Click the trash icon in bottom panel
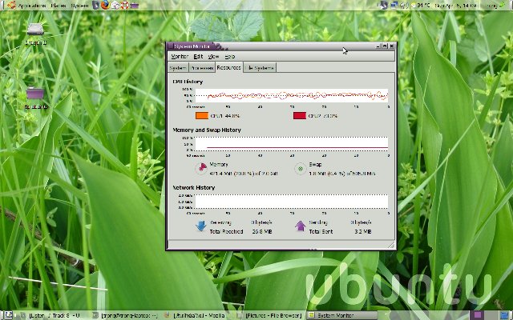The width and height of the screenshot is (513, 320). point(504,315)
